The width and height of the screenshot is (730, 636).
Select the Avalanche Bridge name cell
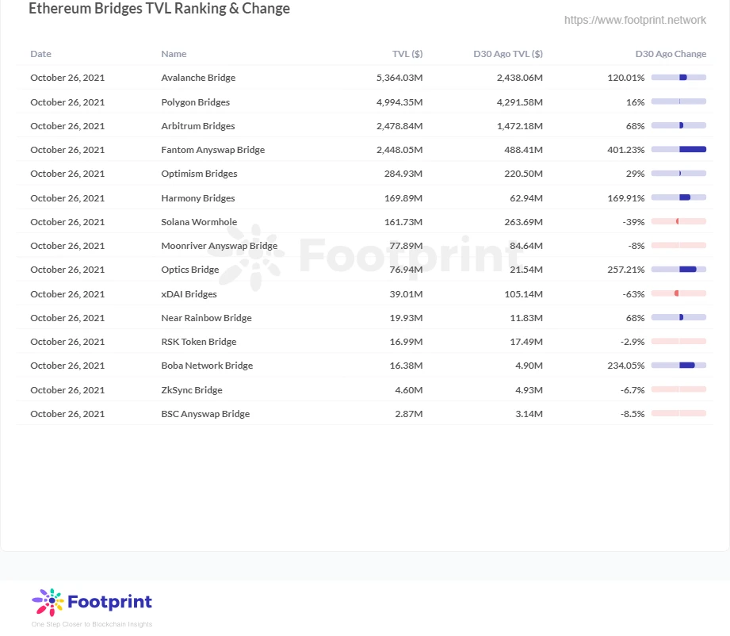click(x=198, y=78)
